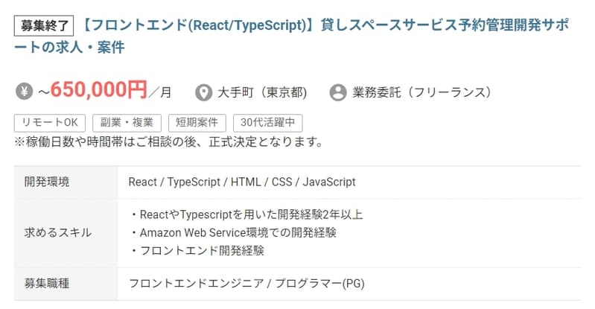The height and width of the screenshot is (309, 595).
Task: Click the location pin icon
Action: coord(203,93)
